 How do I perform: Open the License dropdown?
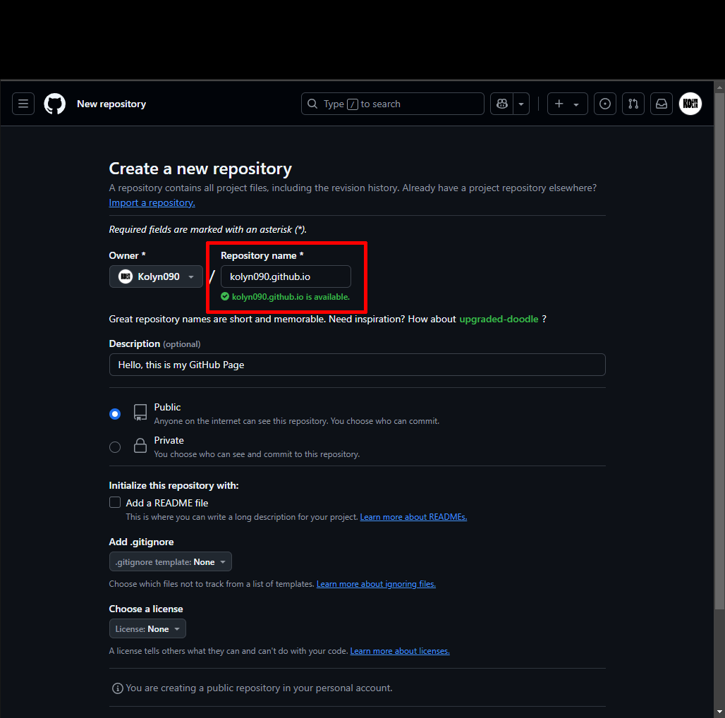[x=147, y=628]
